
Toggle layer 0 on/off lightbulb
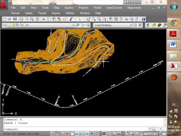tap(10, 25)
